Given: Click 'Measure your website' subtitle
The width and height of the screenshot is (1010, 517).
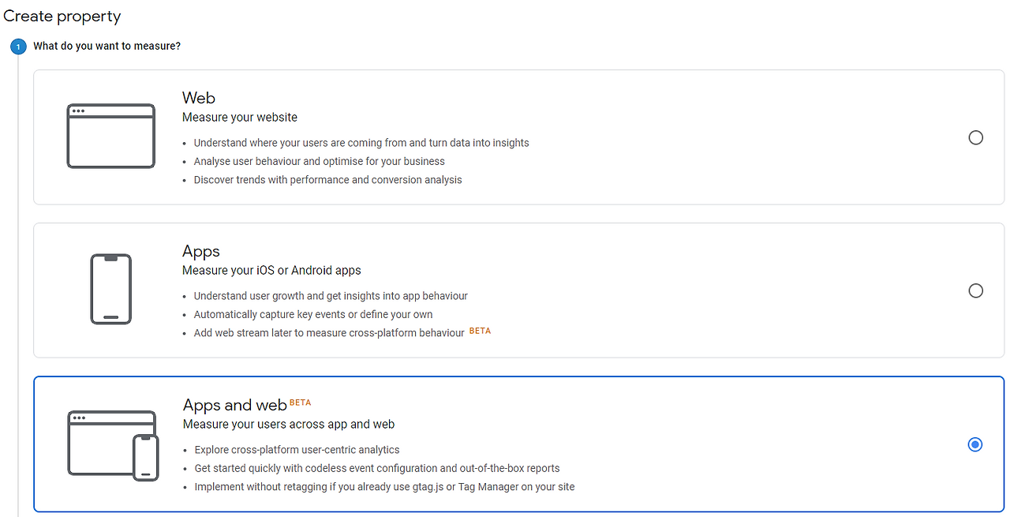Looking at the screenshot, I should point(240,118).
